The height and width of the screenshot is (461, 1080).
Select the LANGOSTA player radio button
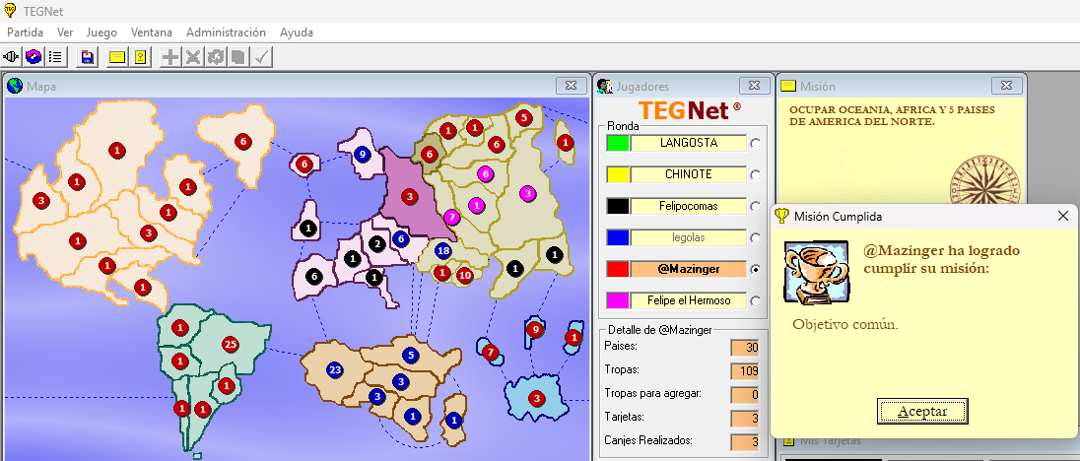[756, 143]
